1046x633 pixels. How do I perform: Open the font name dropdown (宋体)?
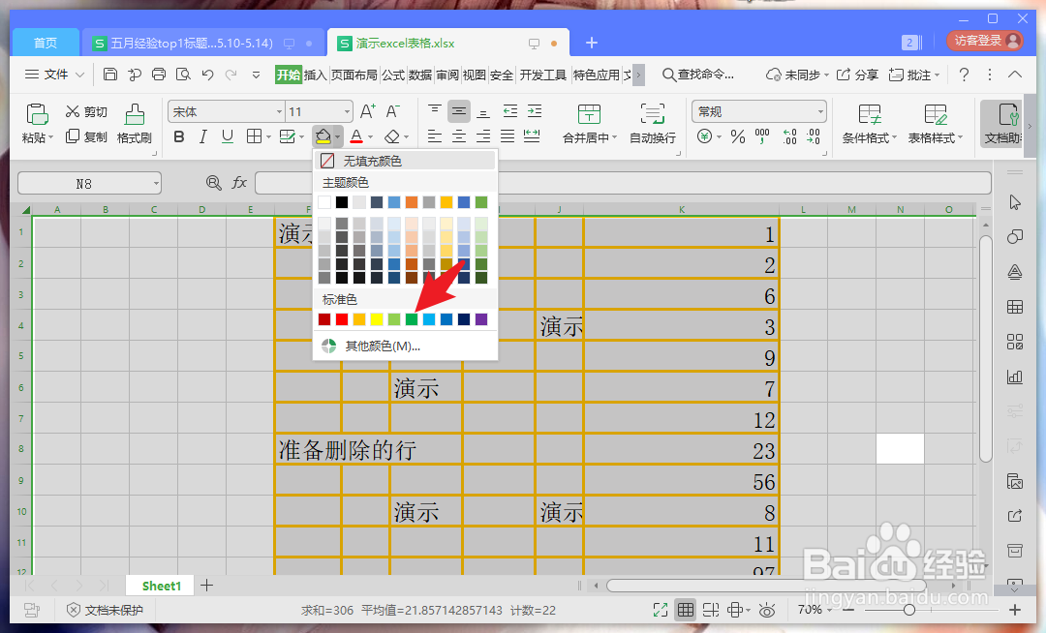click(279, 112)
